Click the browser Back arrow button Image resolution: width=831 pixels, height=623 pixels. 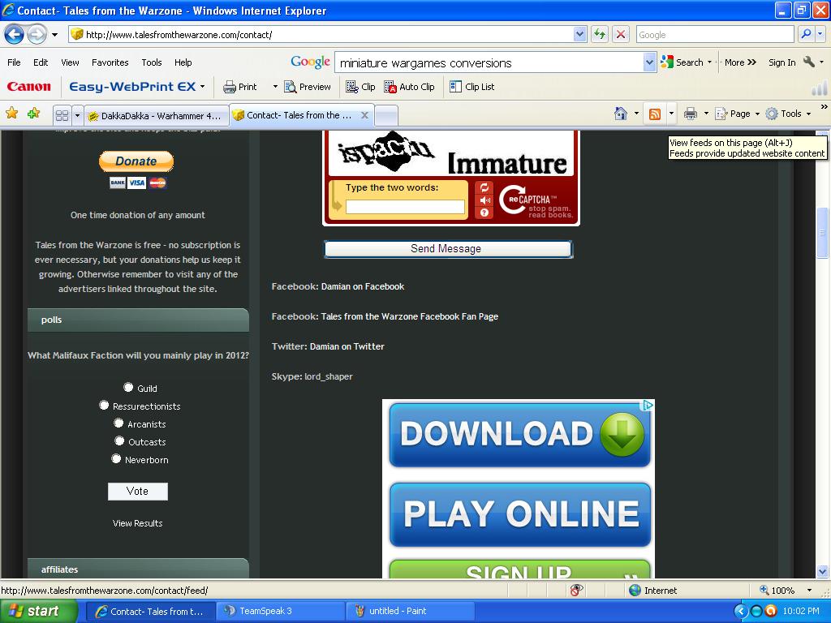coord(14,35)
